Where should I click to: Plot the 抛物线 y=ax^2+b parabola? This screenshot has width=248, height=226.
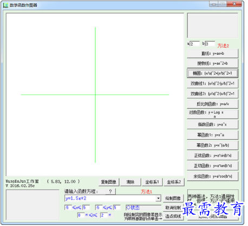pyautogui.click(x=212, y=63)
